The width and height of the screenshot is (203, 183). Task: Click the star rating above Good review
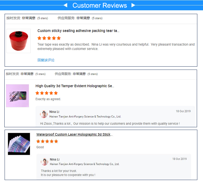pyautogui.click(x=47, y=141)
